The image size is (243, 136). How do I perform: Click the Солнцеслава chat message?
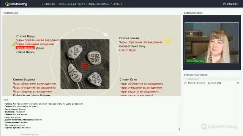16,122
